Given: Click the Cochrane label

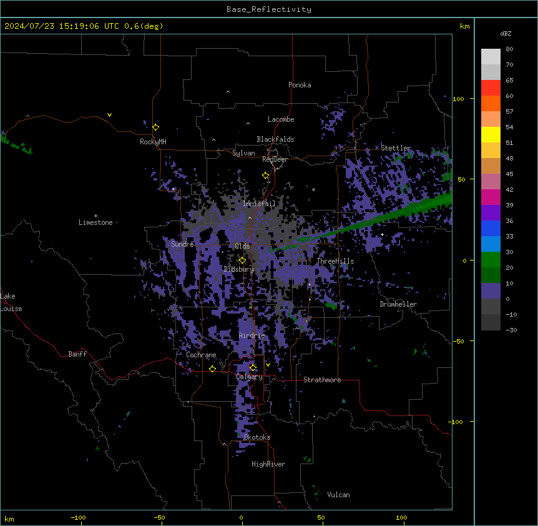Looking at the screenshot, I should click(x=201, y=355).
